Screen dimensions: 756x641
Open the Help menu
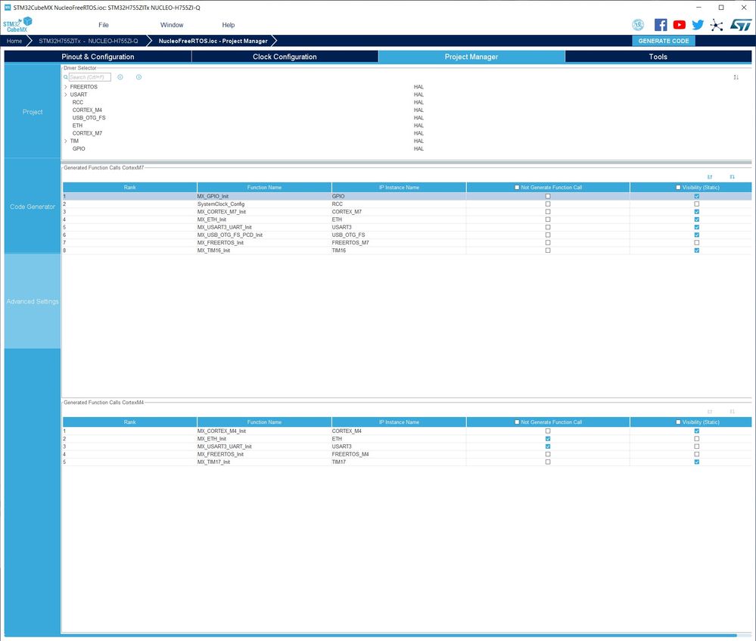point(228,25)
